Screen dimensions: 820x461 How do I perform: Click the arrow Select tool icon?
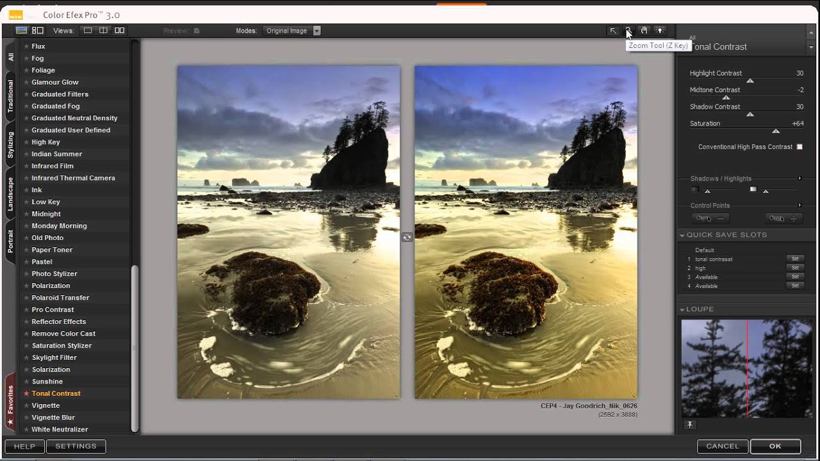(613, 30)
